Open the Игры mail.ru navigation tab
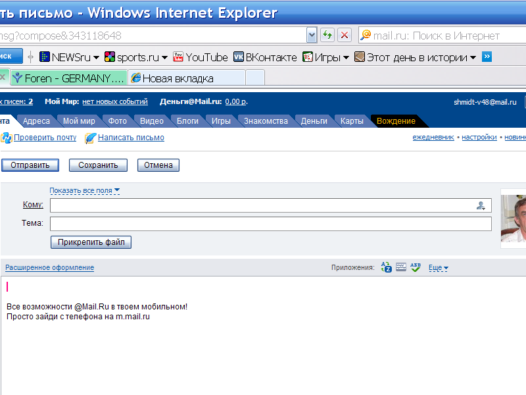 [221, 121]
